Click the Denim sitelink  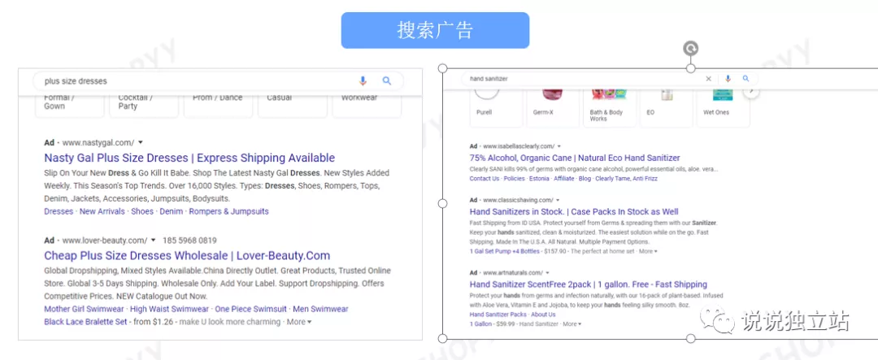(x=171, y=211)
